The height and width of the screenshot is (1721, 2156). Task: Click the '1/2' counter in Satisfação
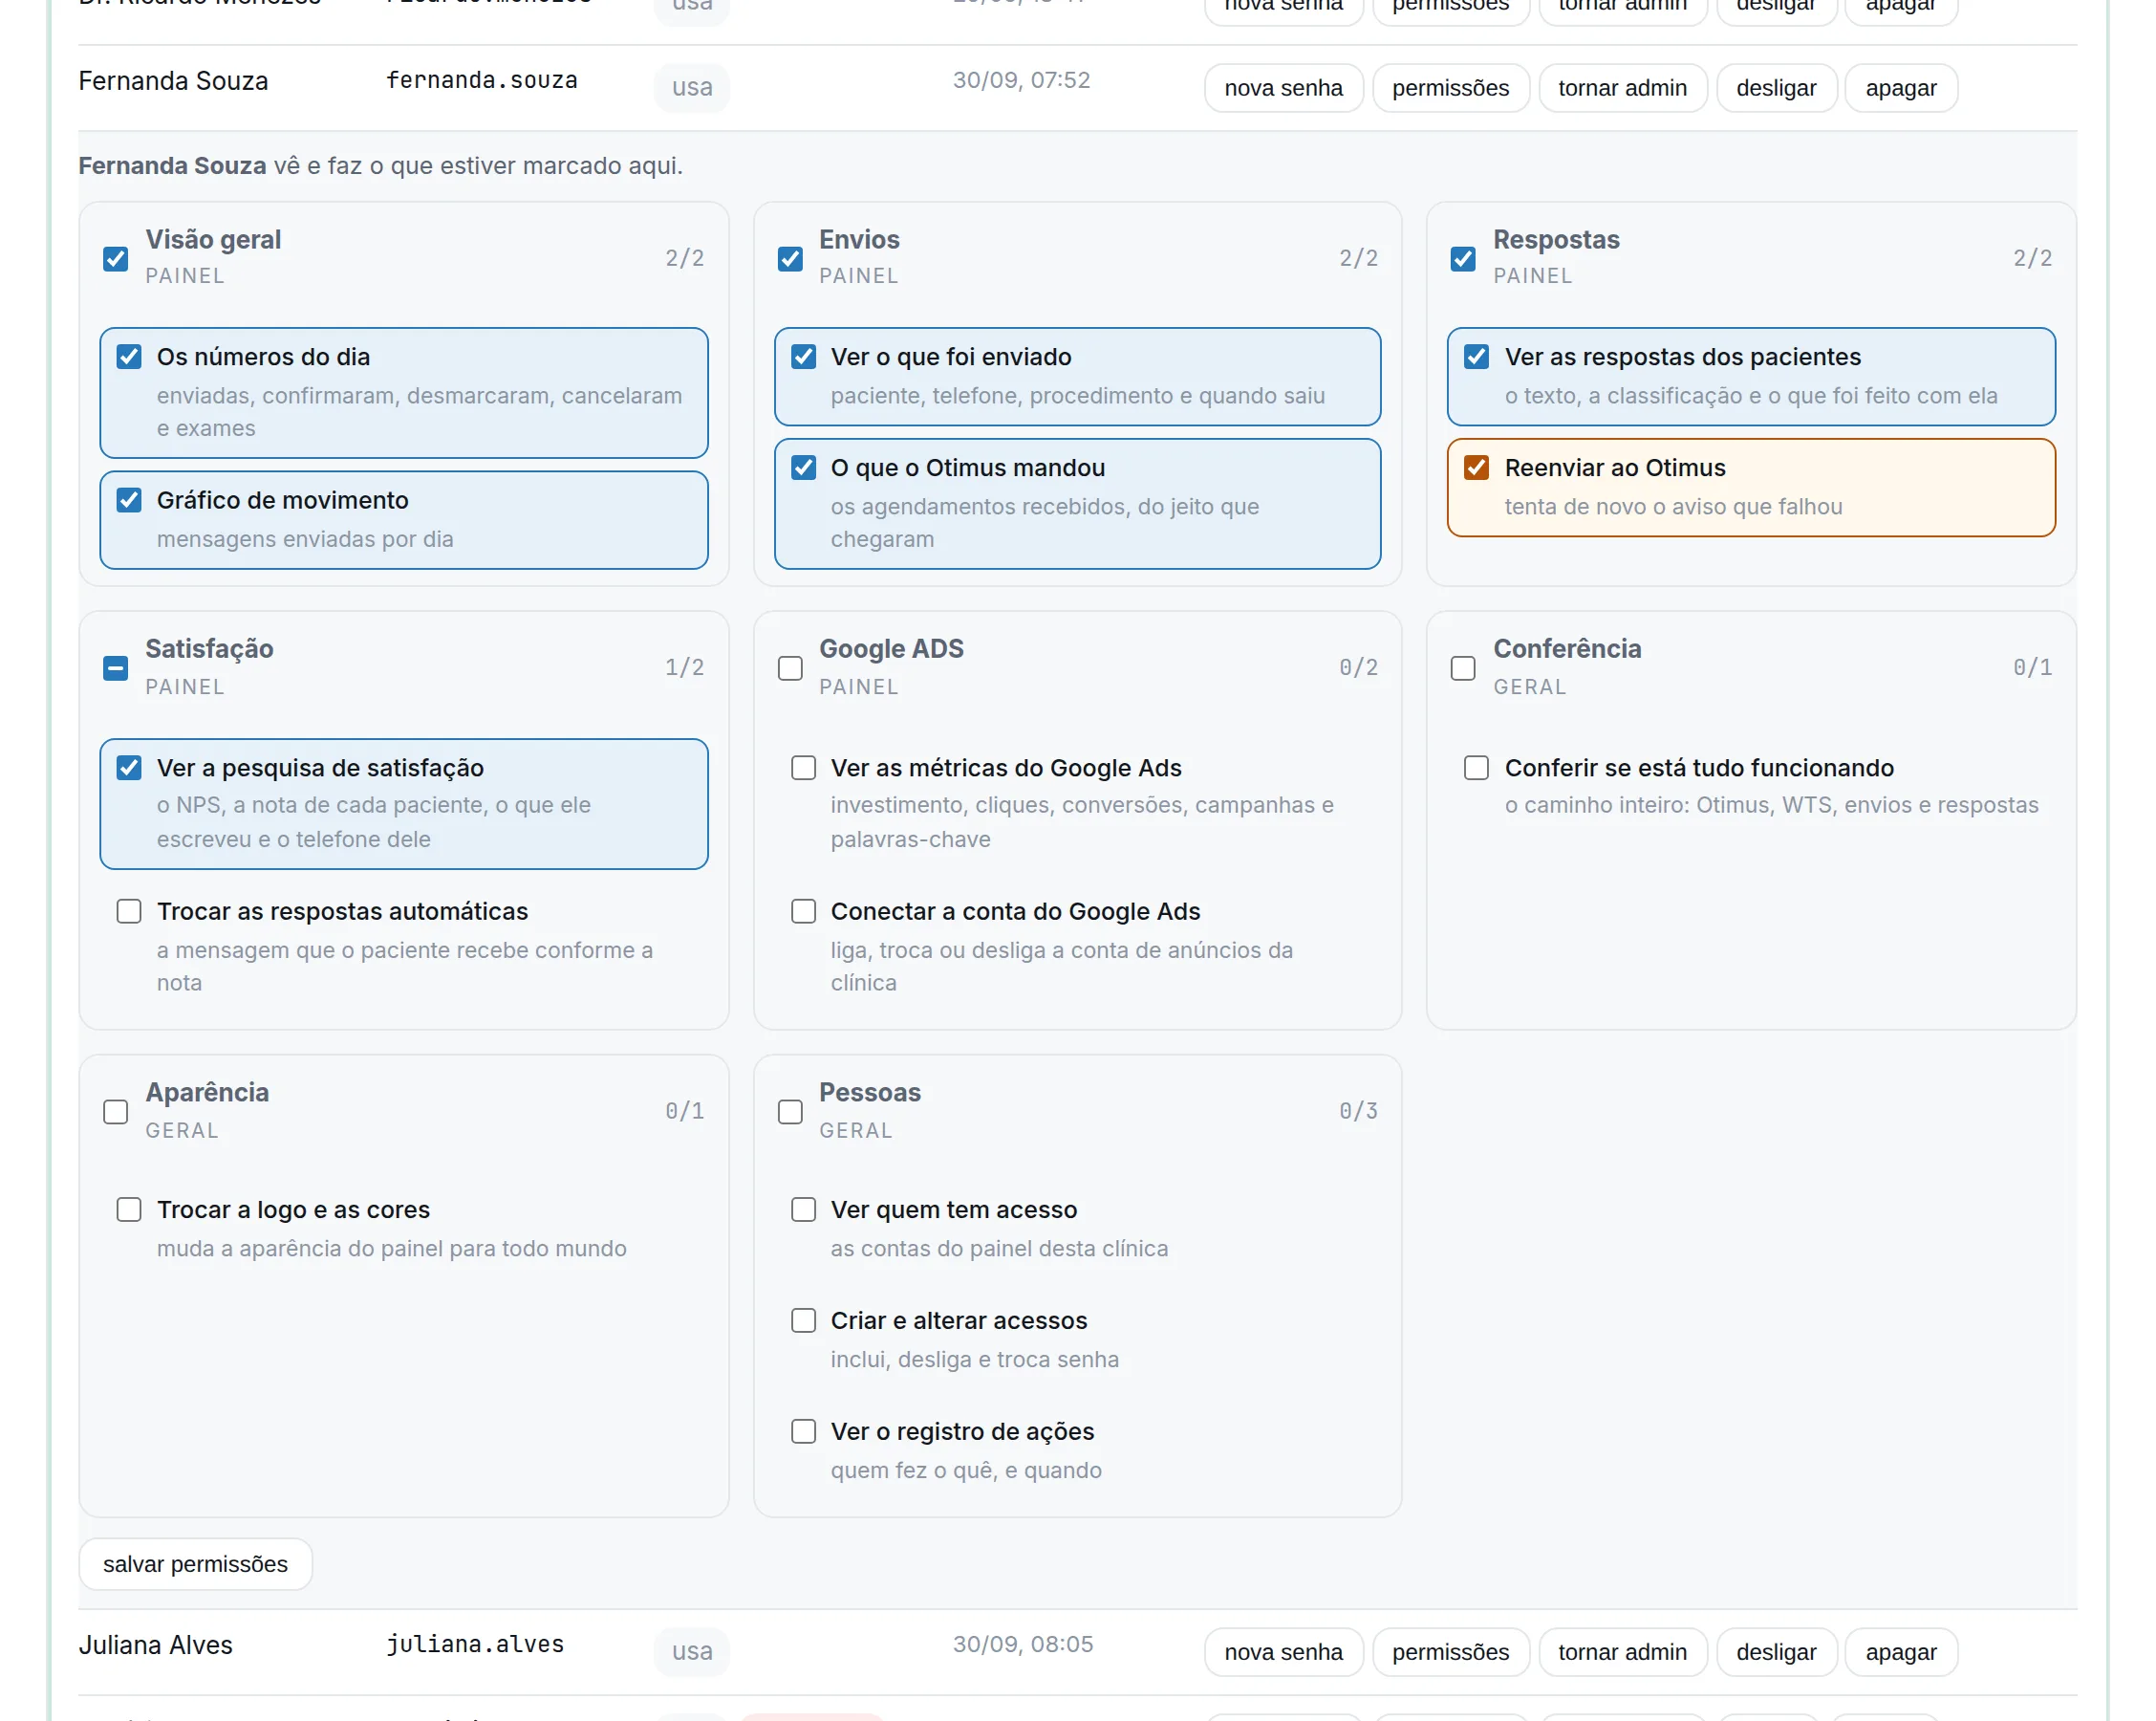pos(685,668)
